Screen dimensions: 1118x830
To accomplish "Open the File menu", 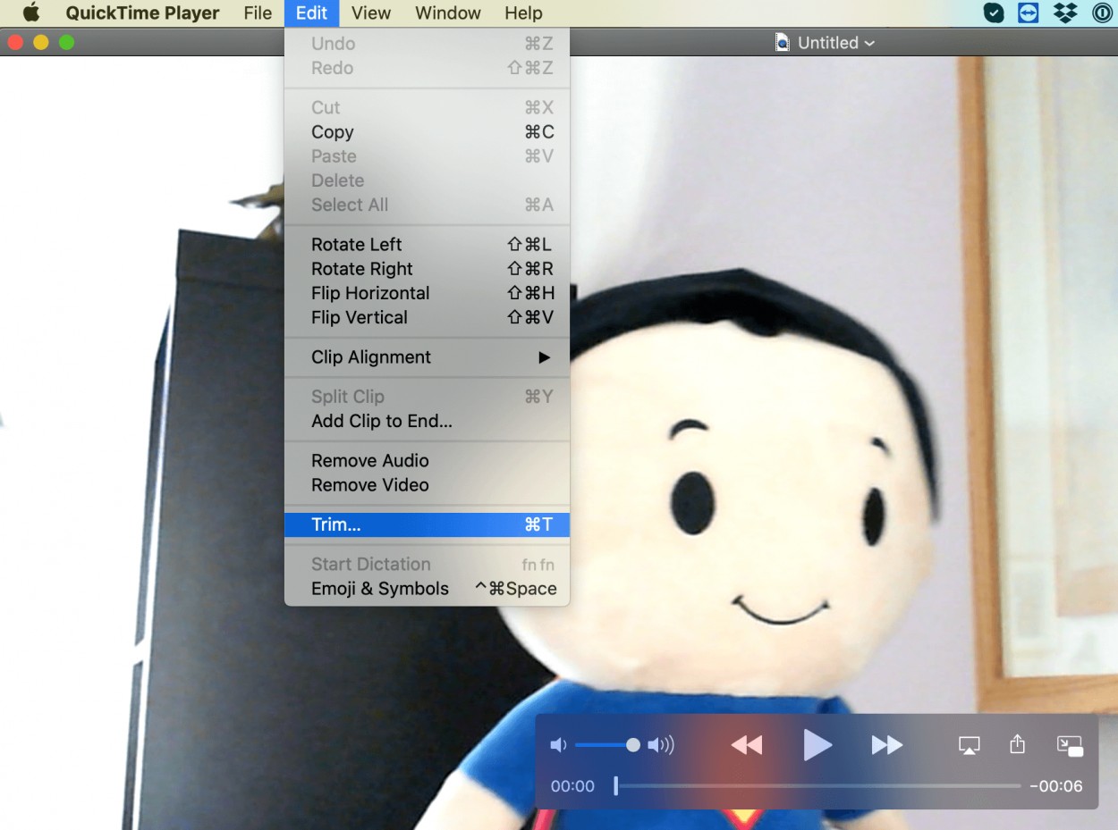I will 258,13.
